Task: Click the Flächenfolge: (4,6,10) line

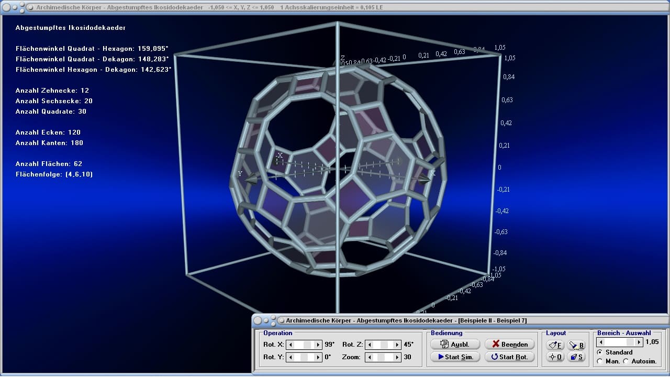Action: (54, 174)
